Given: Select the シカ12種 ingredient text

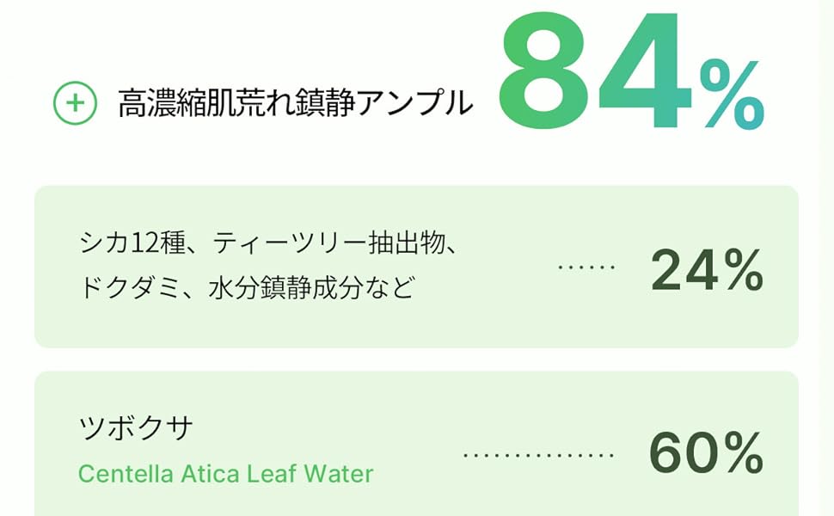Looking at the screenshot, I should (x=132, y=244).
